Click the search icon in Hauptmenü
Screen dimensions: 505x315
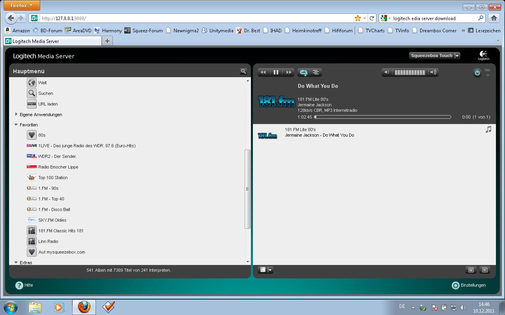pos(243,71)
